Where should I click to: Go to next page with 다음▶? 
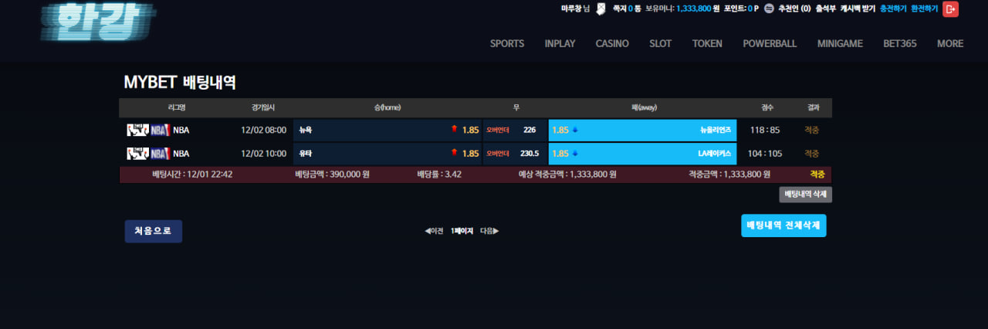pos(489,231)
